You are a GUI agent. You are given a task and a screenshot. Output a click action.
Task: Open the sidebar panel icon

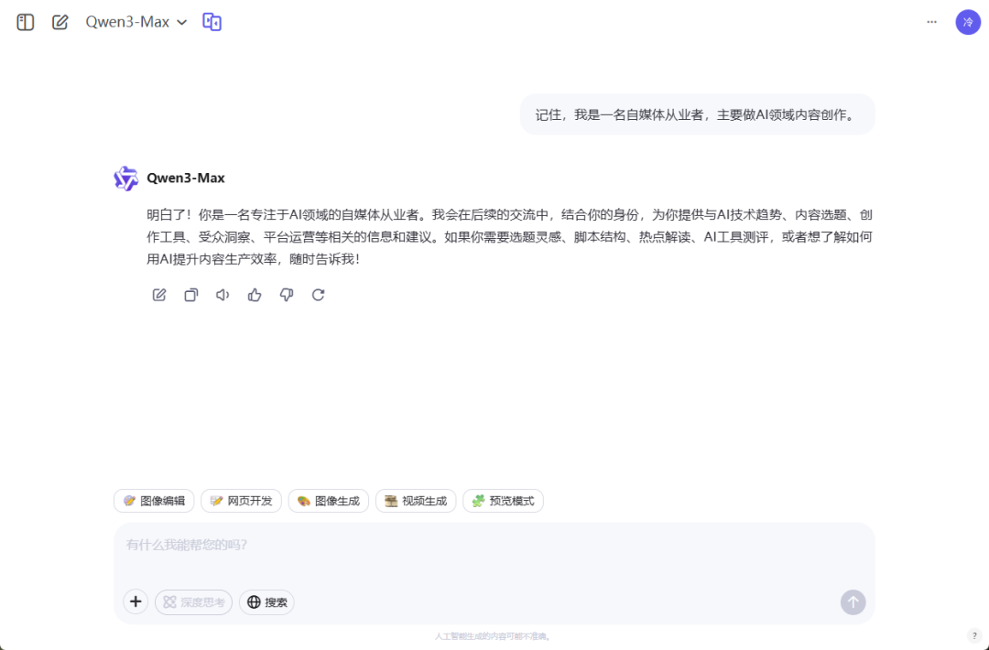[25, 21]
